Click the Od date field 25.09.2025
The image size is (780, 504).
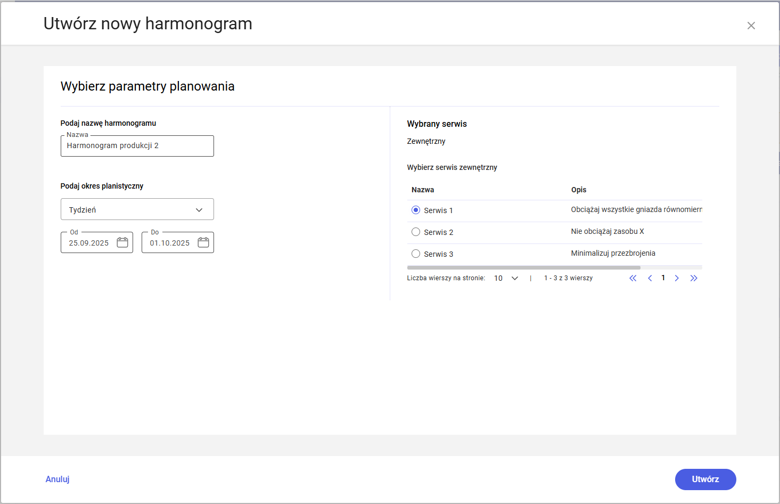pos(89,243)
